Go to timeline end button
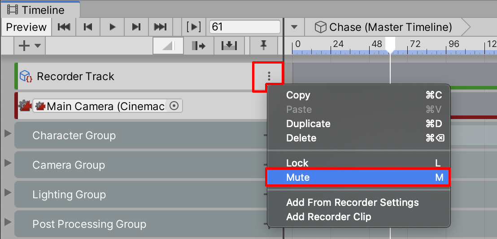 click(161, 27)
